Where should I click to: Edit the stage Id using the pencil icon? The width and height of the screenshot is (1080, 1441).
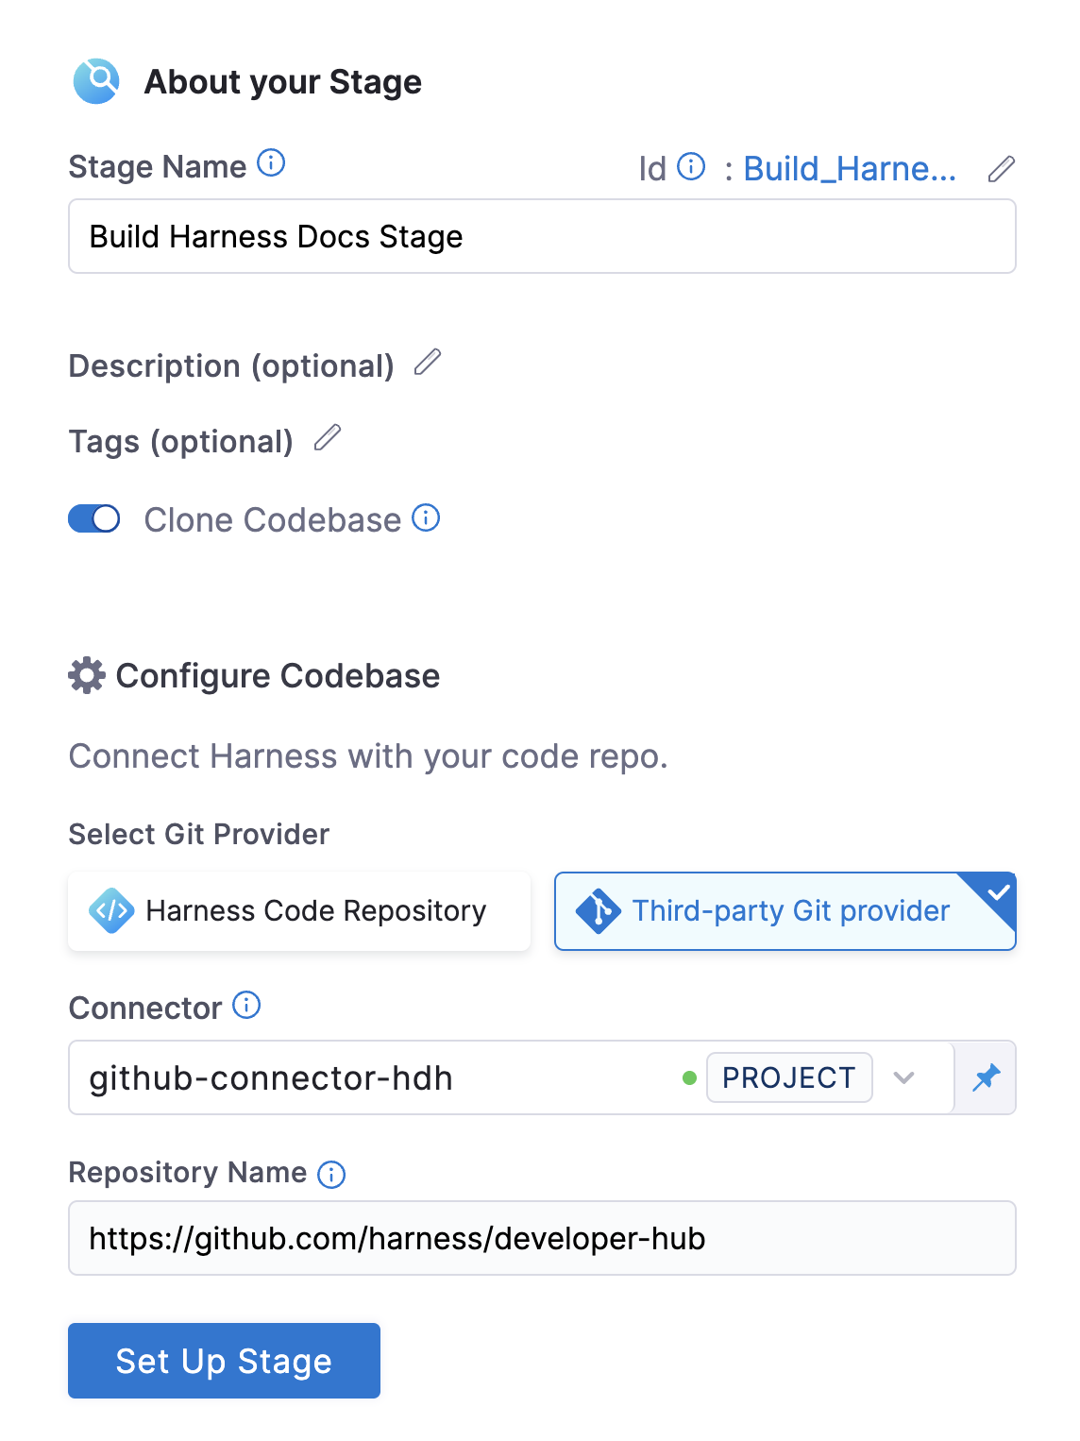1001,168
